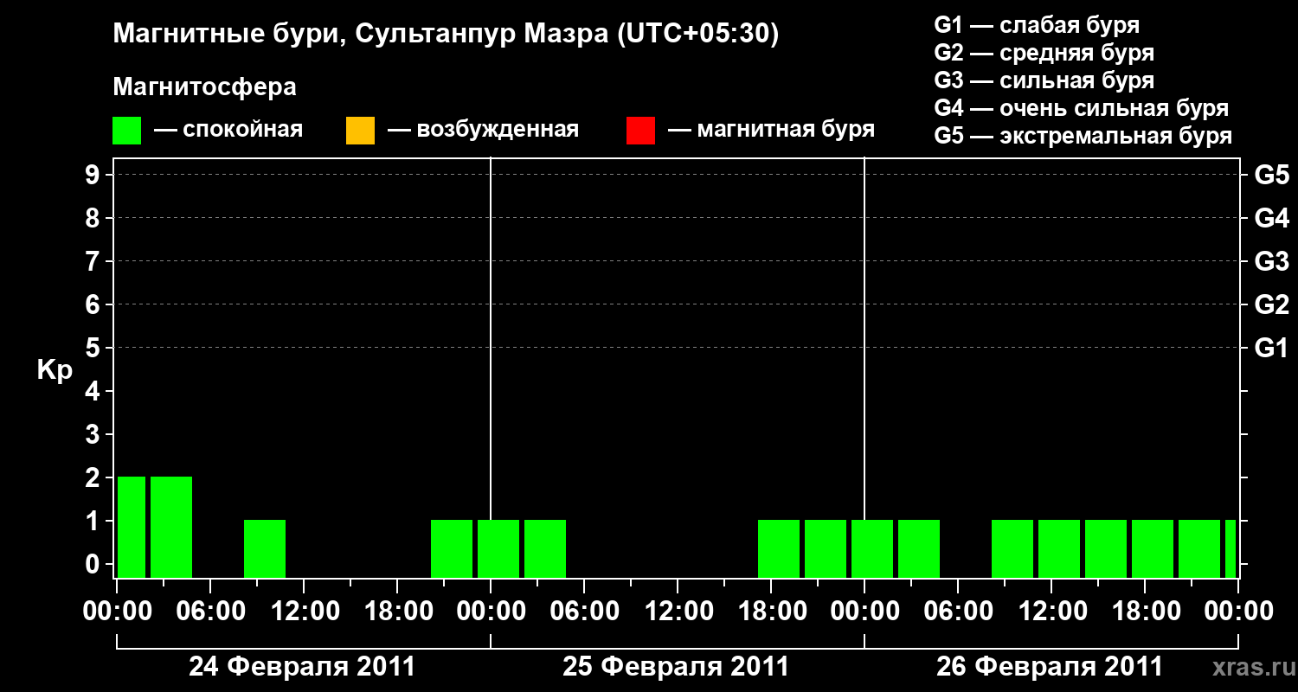Click the '— спокойная' legend label
This screenshot has height=692, width=1298.
pos(228,130)
